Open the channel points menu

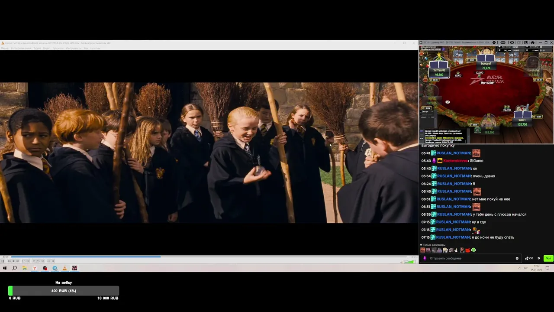pos(529,258)
